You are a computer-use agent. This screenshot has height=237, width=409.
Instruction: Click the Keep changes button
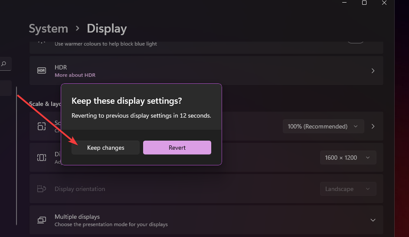105,148
